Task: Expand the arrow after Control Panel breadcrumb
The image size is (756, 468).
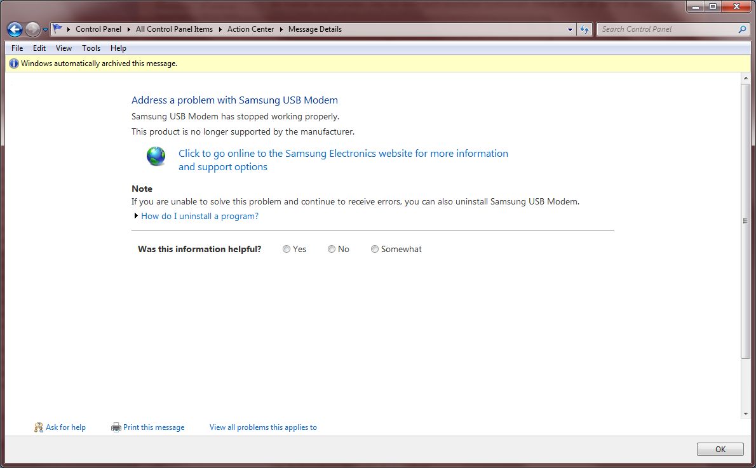Action: point(129,29)
